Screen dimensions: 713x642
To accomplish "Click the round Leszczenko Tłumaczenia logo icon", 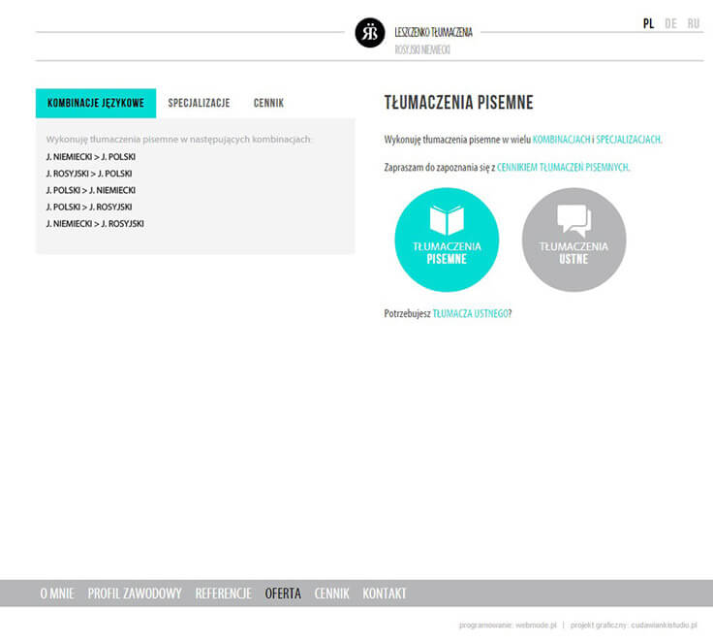I will 370,33.
